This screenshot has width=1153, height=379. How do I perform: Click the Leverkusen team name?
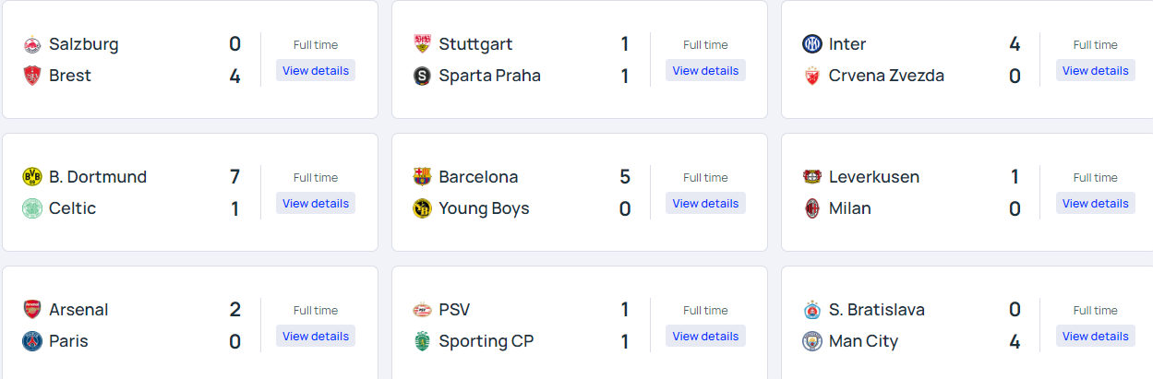[873, 177]
